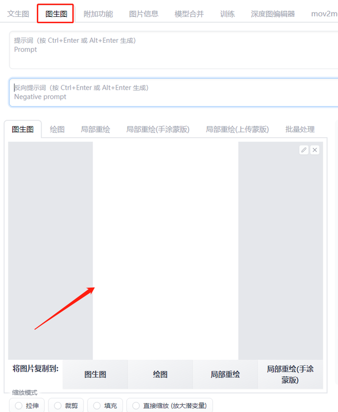This screenshot has width=338, height=412.
Task: Copy image to 绘图 button
Action: pyautogui.click(x=160, y=374)
